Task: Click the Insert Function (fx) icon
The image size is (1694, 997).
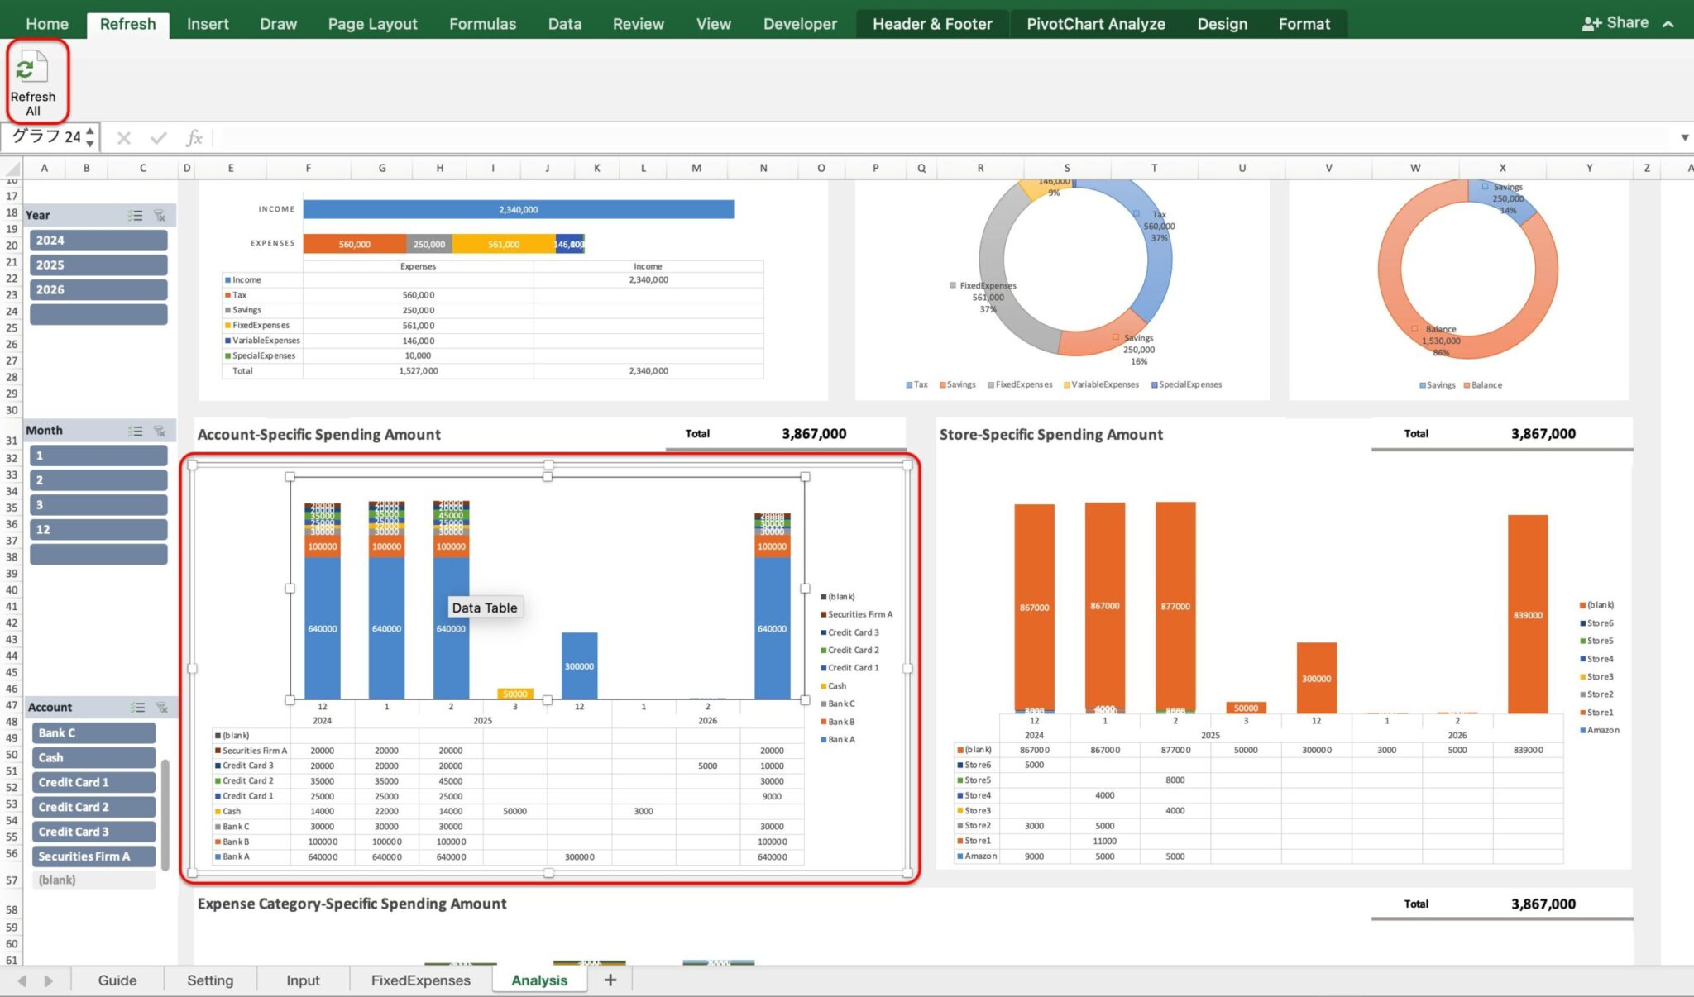Action: [195, 137]
